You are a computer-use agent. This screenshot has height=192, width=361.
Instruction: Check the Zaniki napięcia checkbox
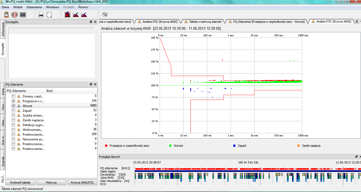(13, 120)
